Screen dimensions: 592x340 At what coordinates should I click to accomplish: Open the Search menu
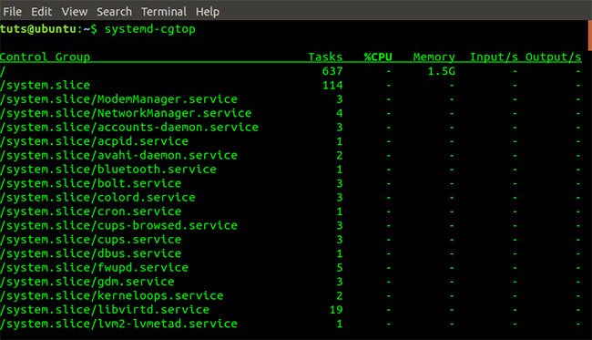coord(114,12)
